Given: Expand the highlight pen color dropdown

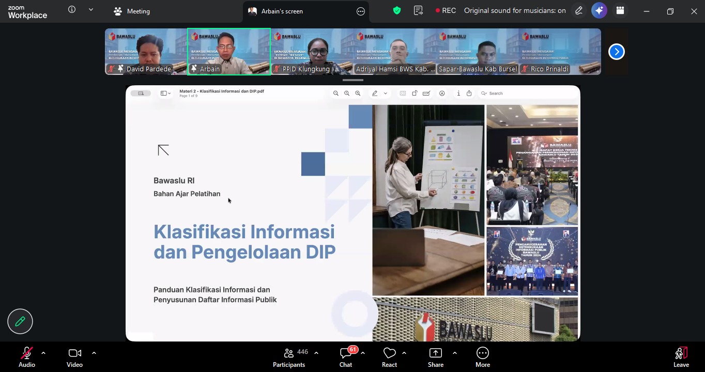Looking at the screenshot, I should point(386,94).
